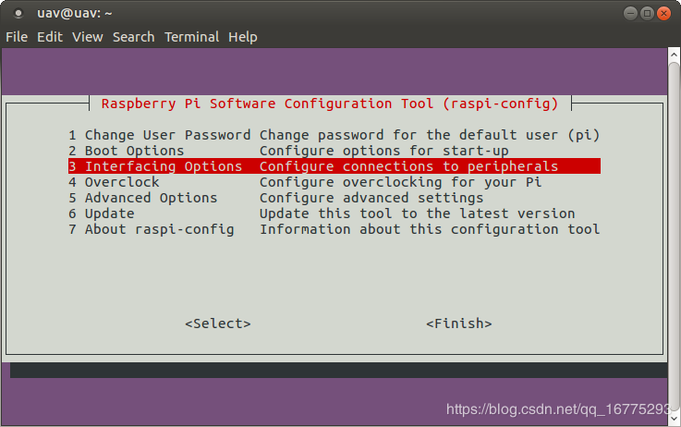Viewport: 681px width, 427px height.
Task: Open the Search menu
Action: tap(133, 37)
